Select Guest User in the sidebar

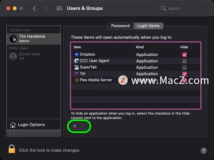coord(34,56)
